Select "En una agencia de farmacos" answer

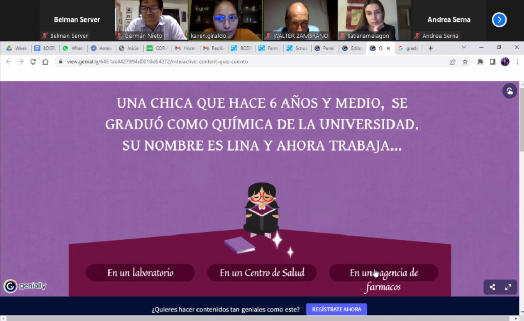383,273
